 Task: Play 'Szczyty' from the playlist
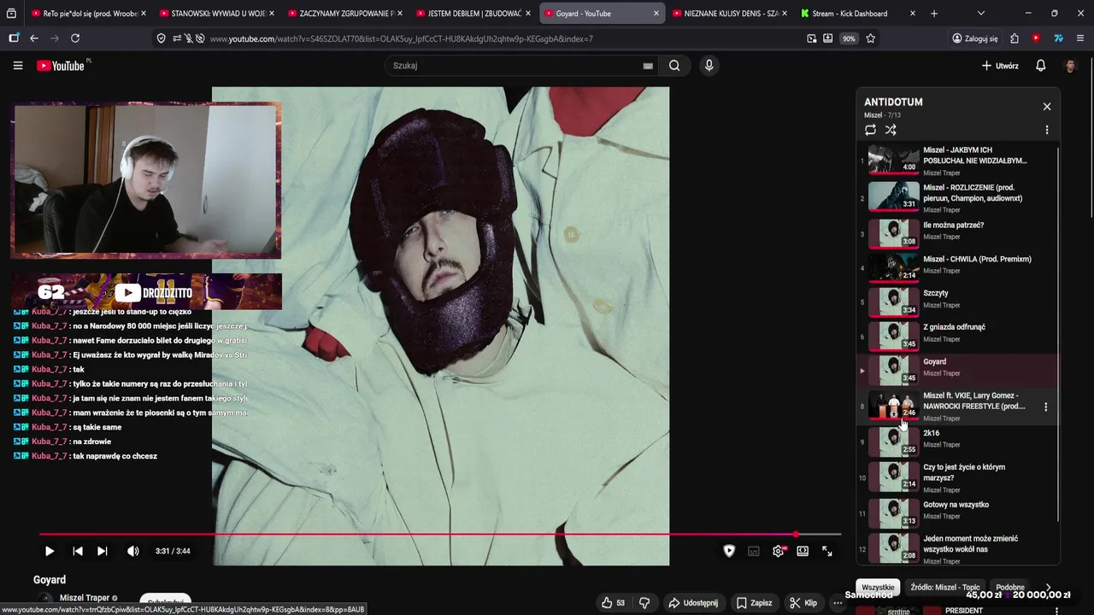pos(958,302)
